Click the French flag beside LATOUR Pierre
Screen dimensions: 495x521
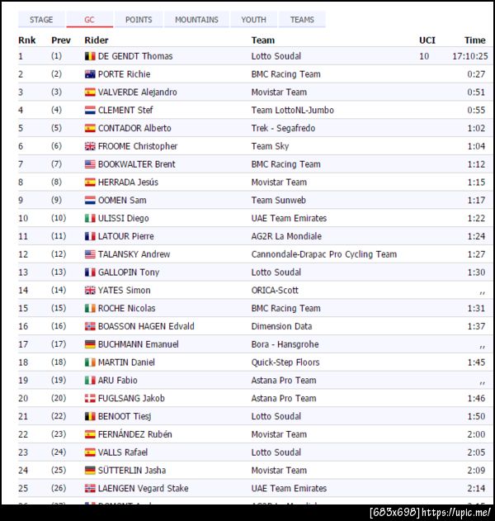point(90,236)
